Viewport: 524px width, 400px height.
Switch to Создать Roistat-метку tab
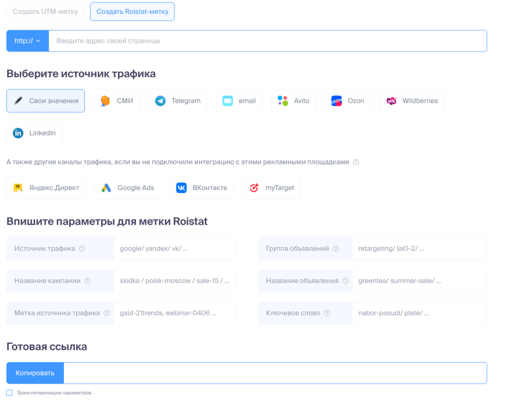[132, 12]
